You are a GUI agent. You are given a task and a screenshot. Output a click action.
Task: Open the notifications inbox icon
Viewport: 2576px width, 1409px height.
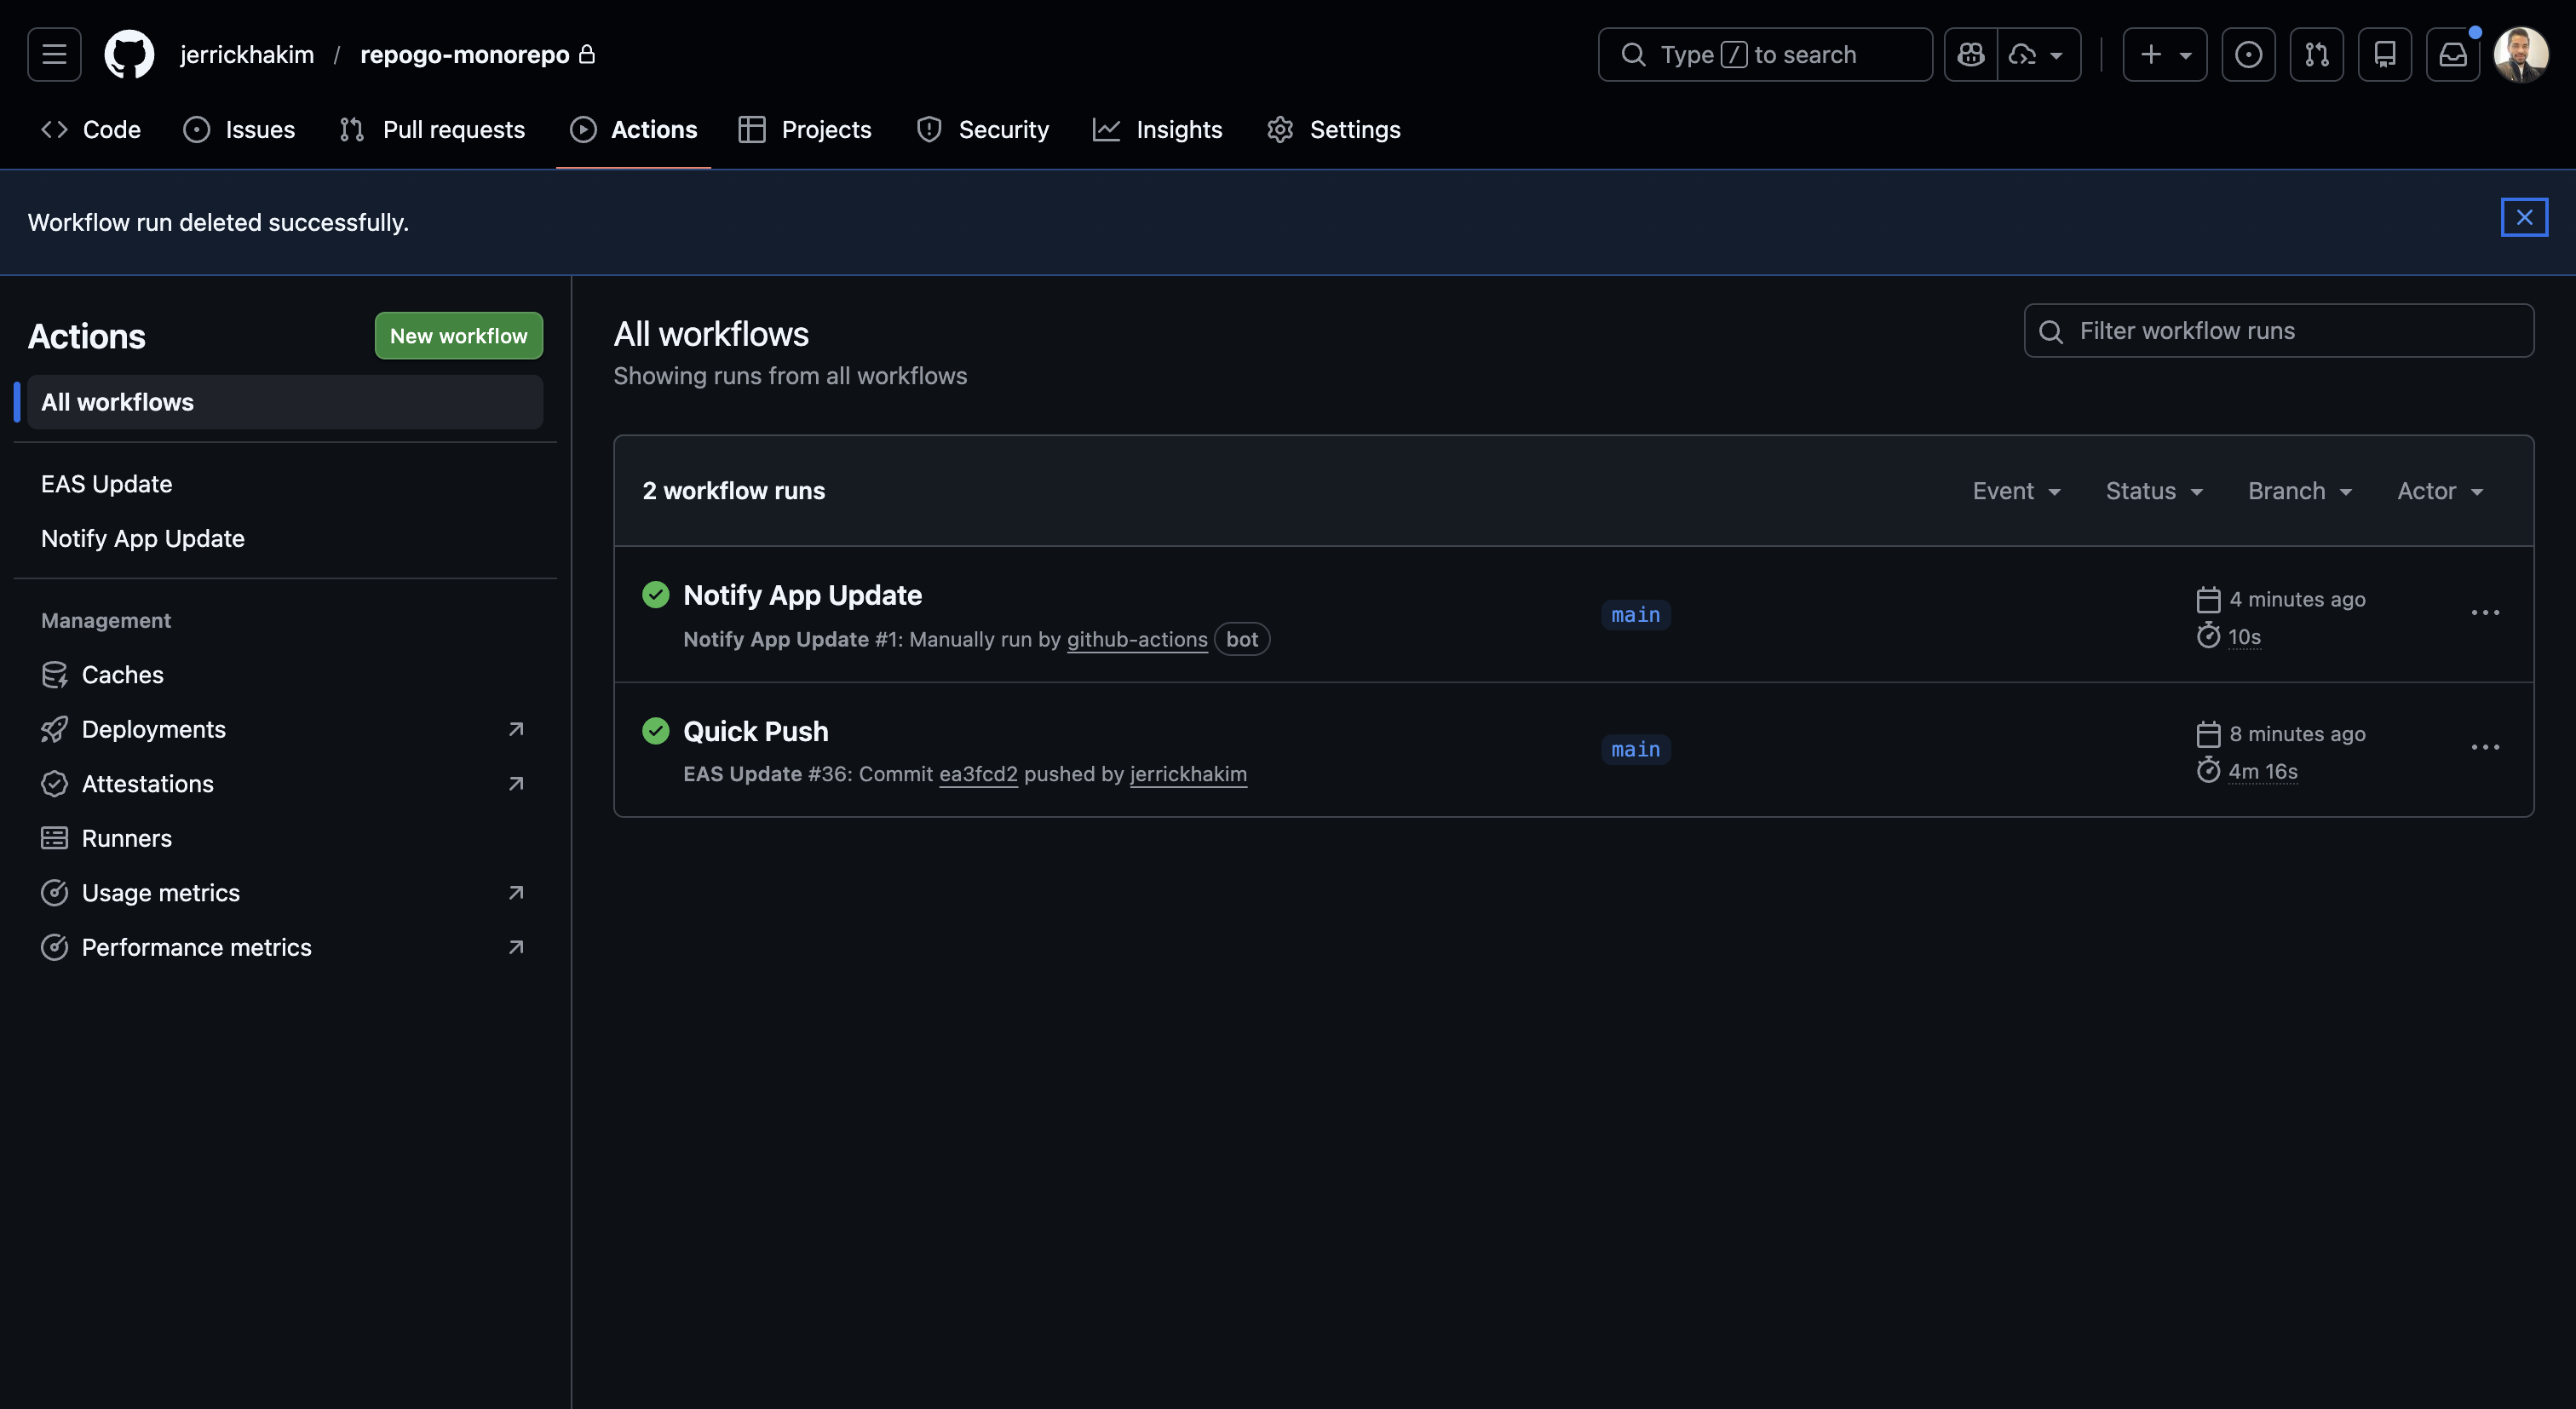(x=2452, y=54)
